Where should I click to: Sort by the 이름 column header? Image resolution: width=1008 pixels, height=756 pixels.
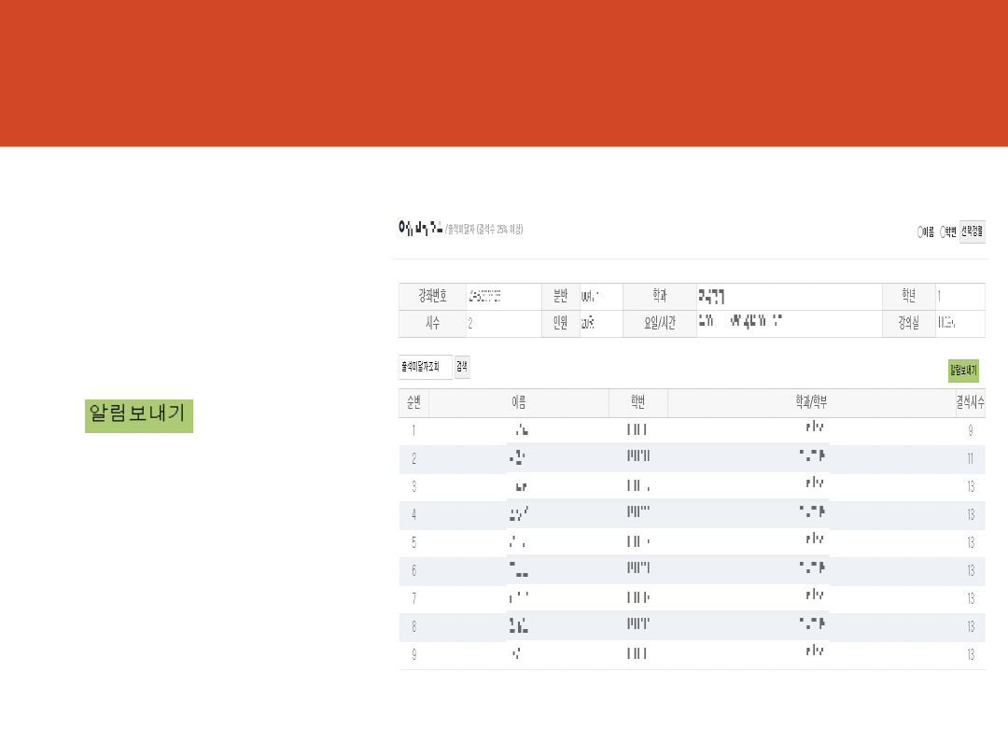(x=518, y=403)
